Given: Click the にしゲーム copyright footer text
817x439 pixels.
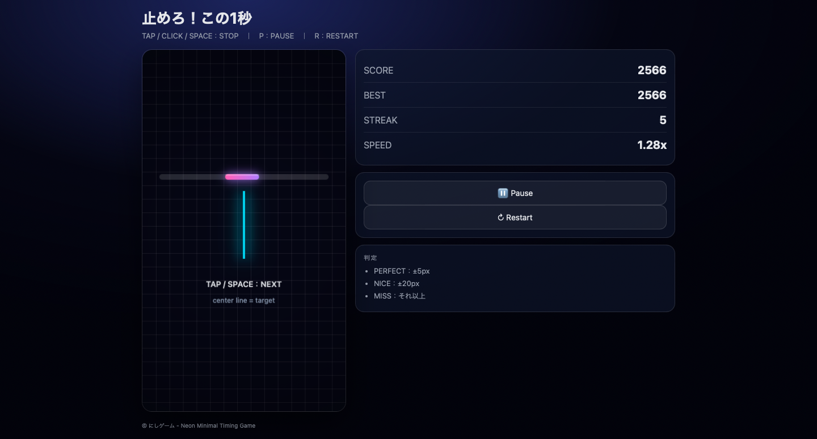Looking at the screenshot, I should coord(199,425).
